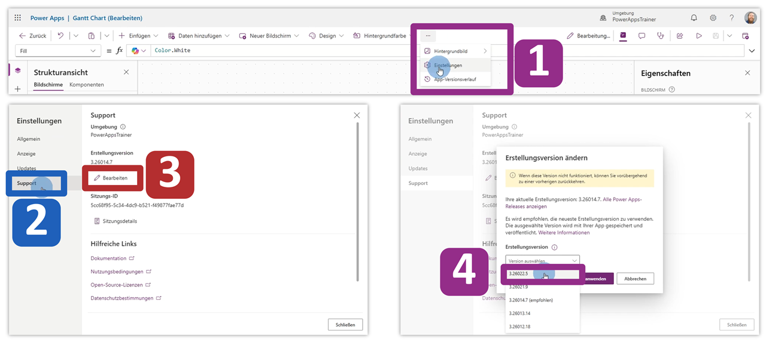
Task: Open the notifications bell
Action: click(x=694, y=18)
